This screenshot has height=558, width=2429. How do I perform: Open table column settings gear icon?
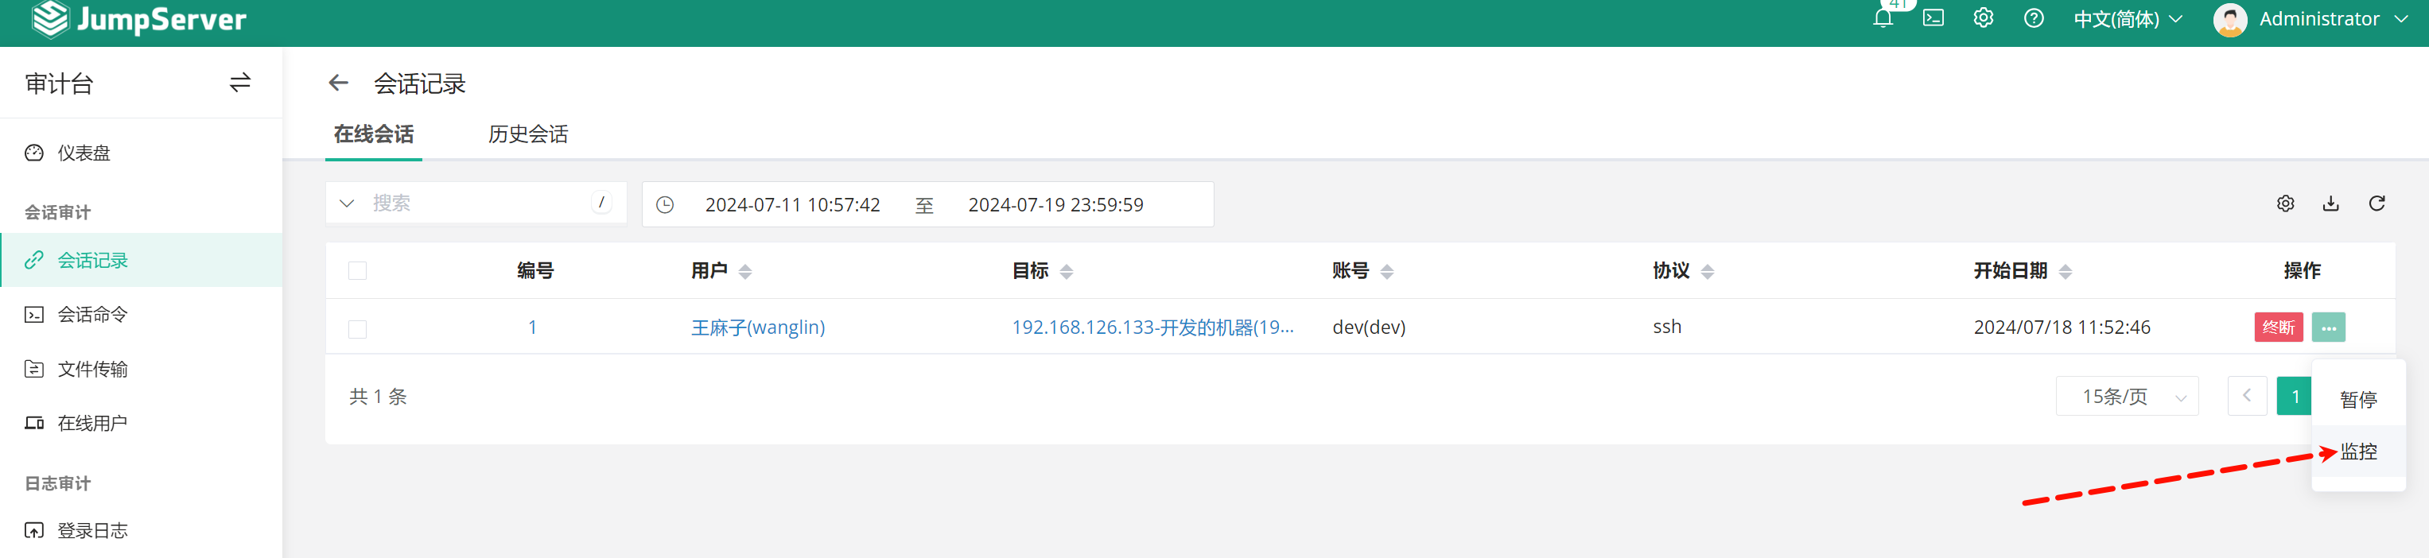2285,203
